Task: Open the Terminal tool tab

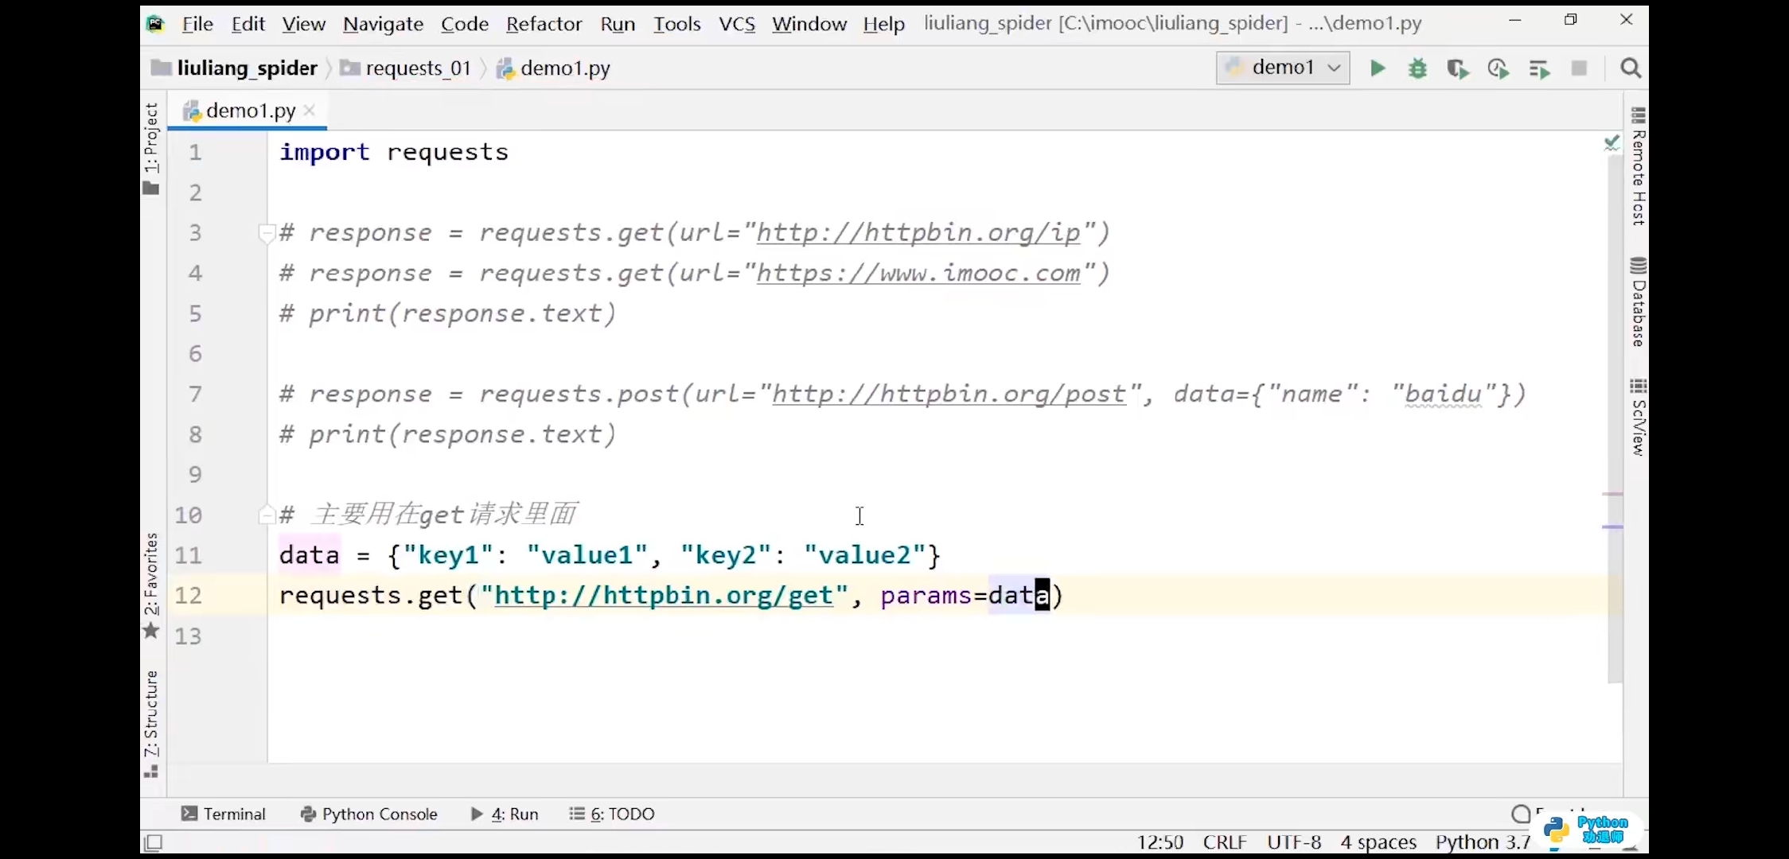Action: coord(224,814)
